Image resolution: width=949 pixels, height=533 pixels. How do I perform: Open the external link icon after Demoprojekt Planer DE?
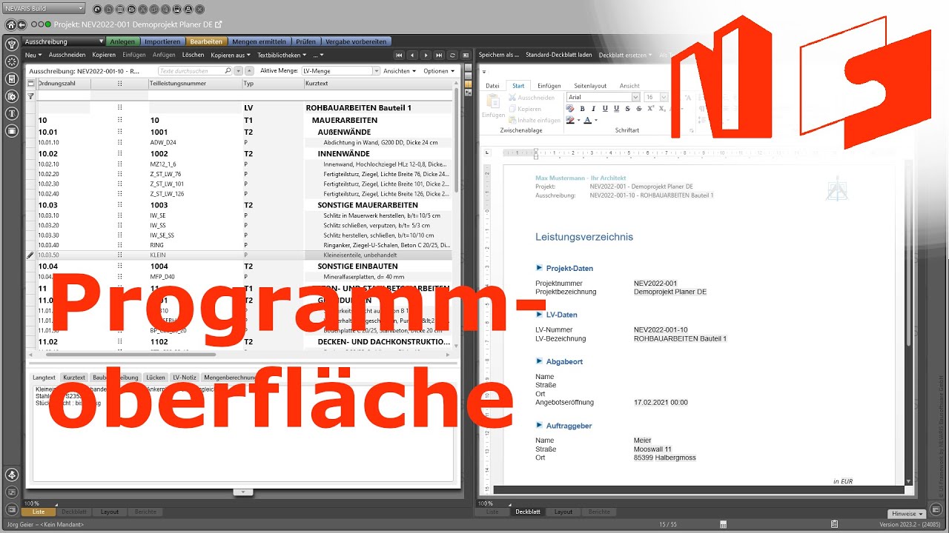pos(219,24)
